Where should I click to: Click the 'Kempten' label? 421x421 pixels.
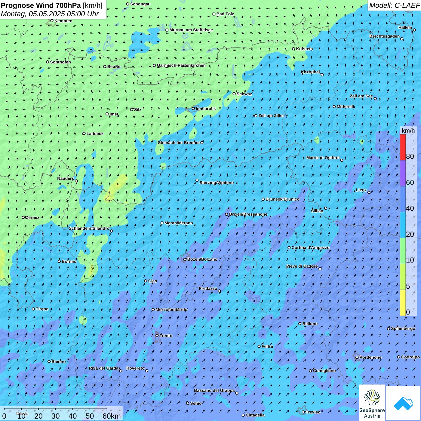coord(63,21)
